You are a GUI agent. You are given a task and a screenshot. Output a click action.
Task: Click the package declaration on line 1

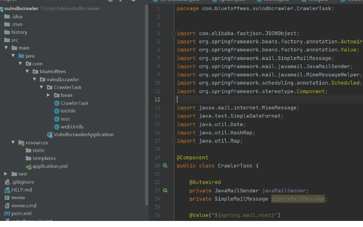click(x=255, y=9)
